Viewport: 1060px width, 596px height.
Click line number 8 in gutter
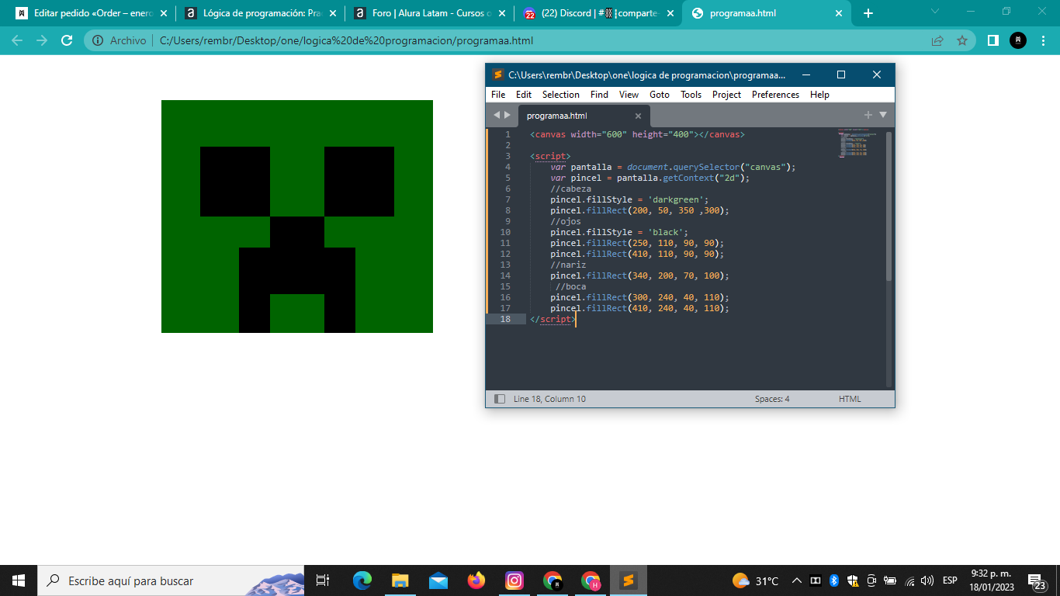tap(507, 210)
